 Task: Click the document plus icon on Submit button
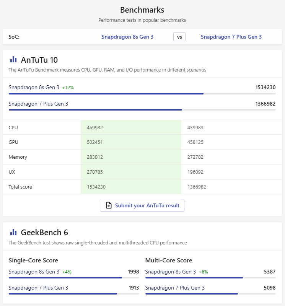point(109,205)
